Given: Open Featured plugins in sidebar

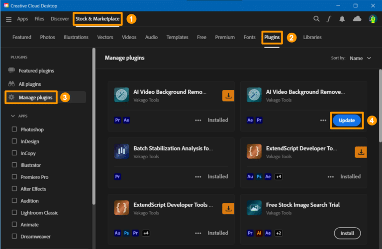Looking at the screenshot, I should click(36, 71).
